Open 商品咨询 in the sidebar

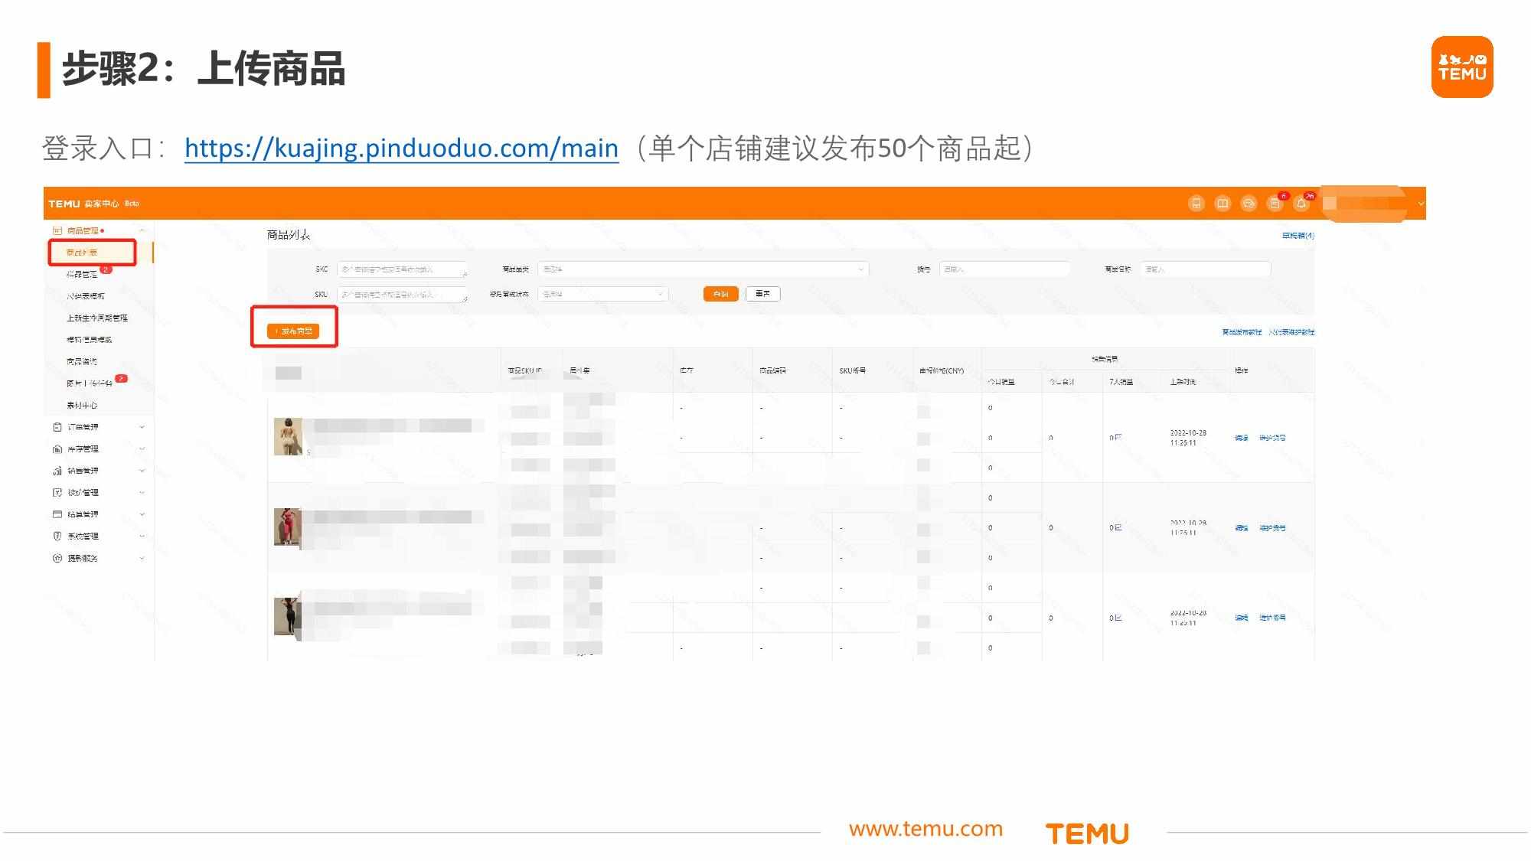tap(82, 361)
